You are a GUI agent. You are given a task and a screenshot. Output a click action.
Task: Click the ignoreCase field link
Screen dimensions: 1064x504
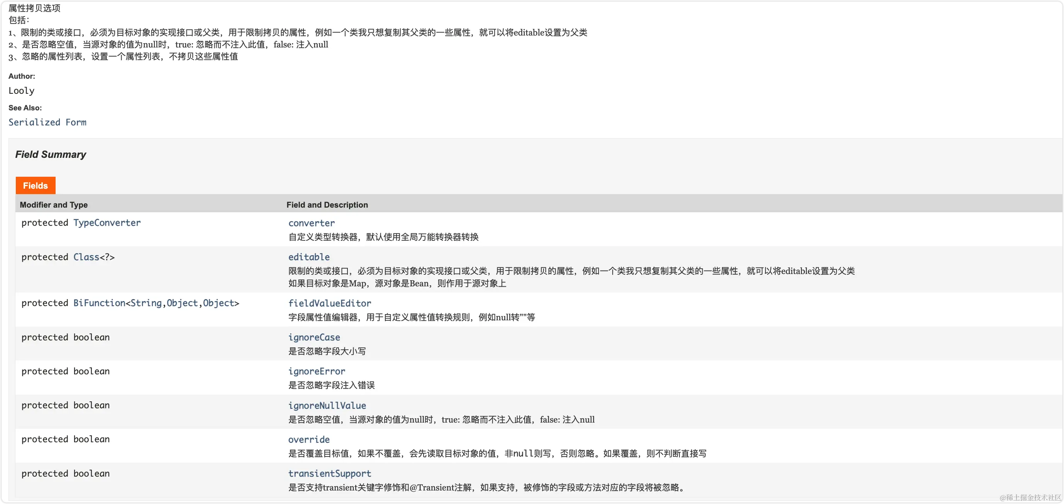314,337
